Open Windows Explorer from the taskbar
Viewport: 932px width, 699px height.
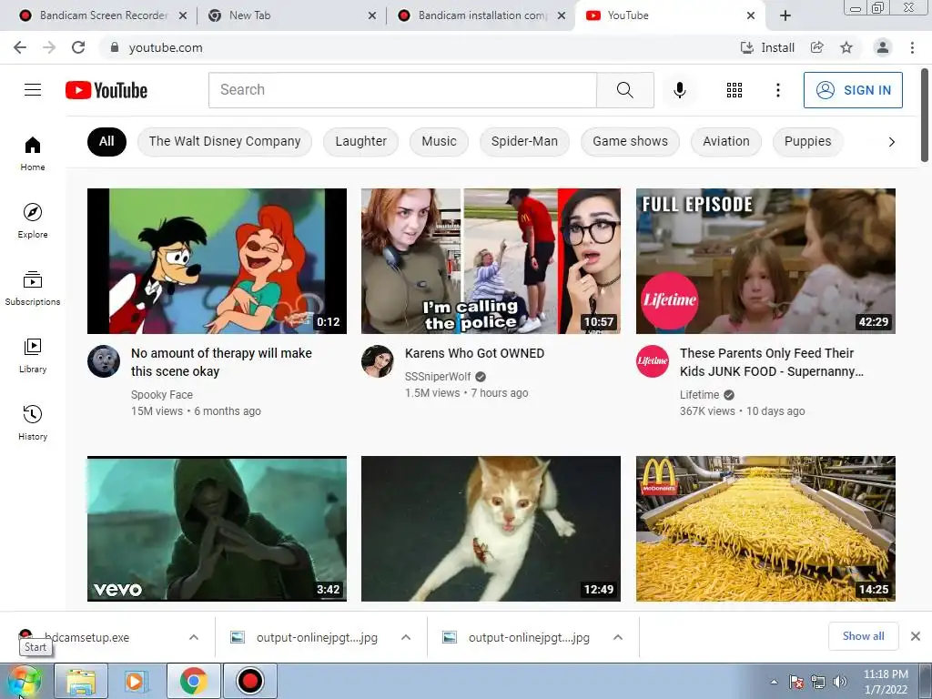81,681
